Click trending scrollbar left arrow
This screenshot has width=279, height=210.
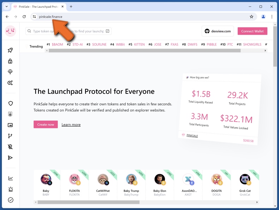tap(47, 51)
